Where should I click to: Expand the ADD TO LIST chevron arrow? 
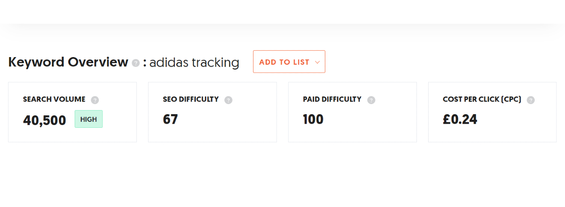point(317,62)
